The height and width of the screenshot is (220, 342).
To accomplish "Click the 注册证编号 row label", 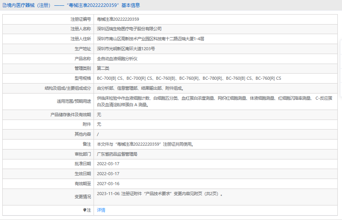I will pos(81,19).
